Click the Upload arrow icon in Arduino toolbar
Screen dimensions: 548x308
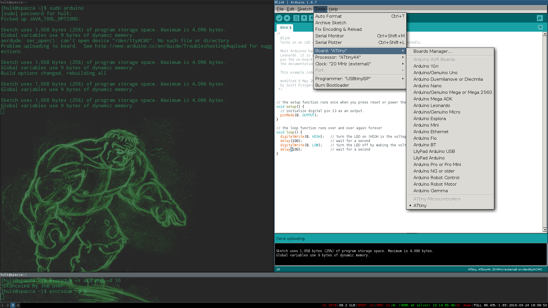click(287, 18)
